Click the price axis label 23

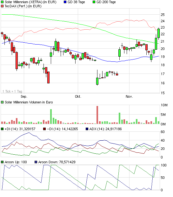[163, 27]
